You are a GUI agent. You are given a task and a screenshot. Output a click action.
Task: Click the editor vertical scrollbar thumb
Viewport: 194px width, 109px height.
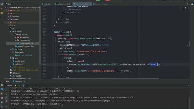pyautogui.click(x=189, y=44)
